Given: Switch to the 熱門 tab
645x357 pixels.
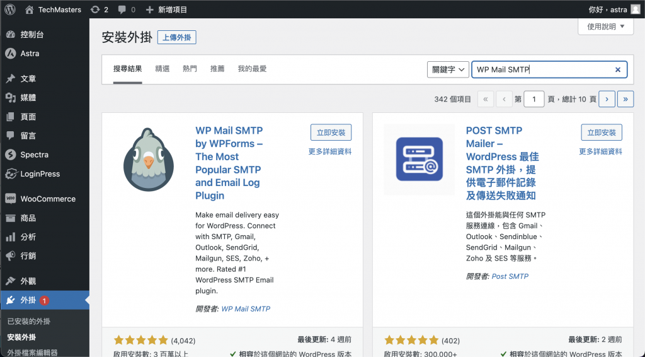Looking at the screenshot, I should [x=190, y=69].
